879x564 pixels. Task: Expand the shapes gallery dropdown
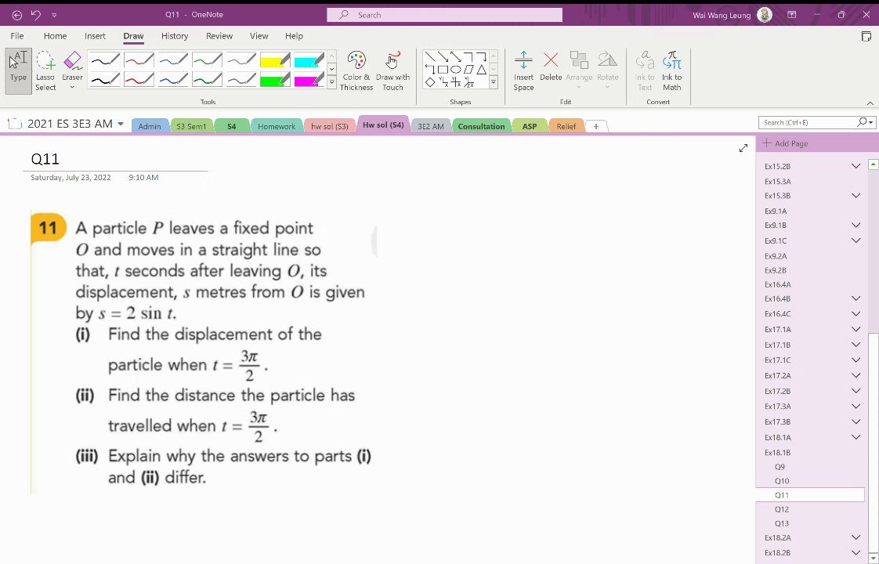pos(494,82)
